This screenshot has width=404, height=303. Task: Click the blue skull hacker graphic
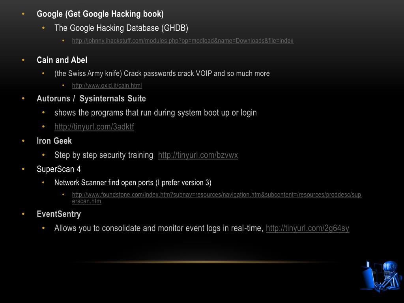(x=382, y=276)
